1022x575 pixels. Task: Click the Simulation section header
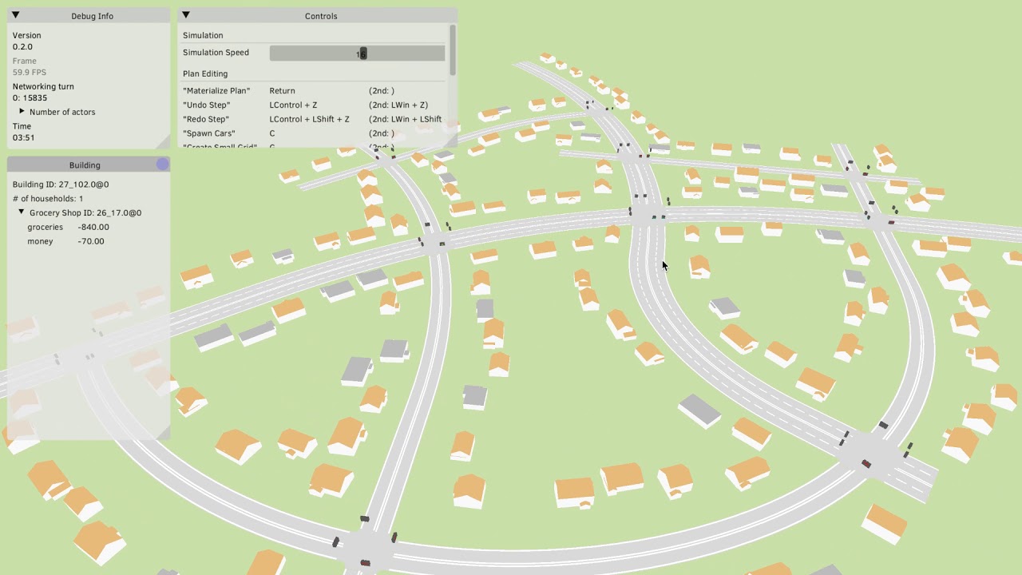(203, 35)
